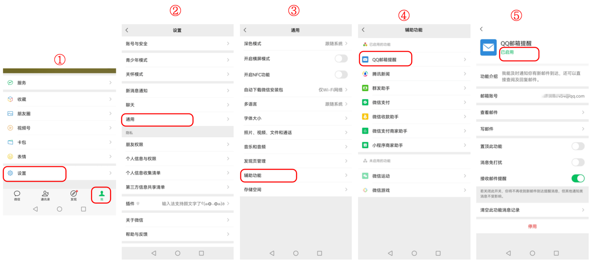Open the 我 profile tab

pos(102,196)
